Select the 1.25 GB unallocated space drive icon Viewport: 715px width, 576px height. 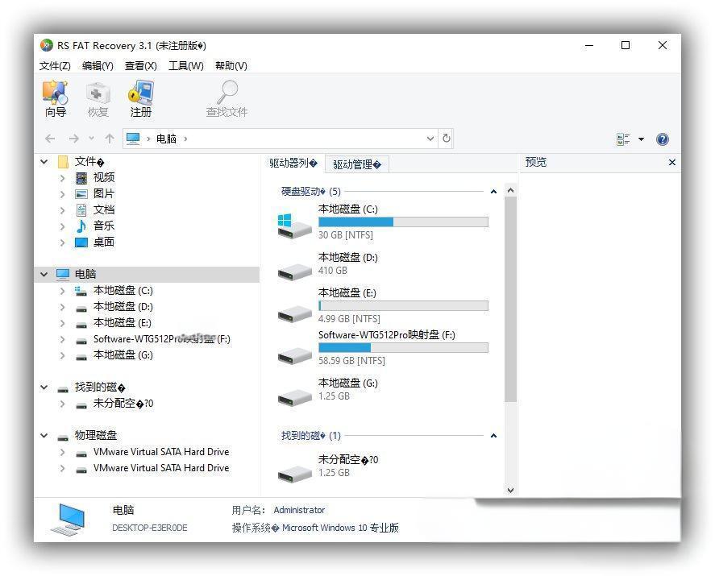click(294, 474)
